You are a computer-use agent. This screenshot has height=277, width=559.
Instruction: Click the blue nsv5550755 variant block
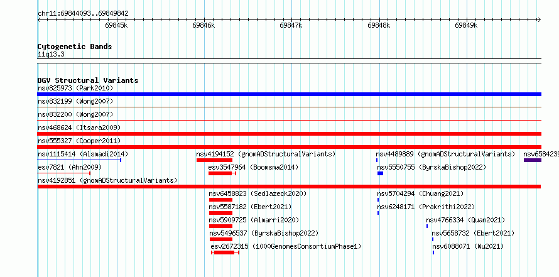(380, 173)
